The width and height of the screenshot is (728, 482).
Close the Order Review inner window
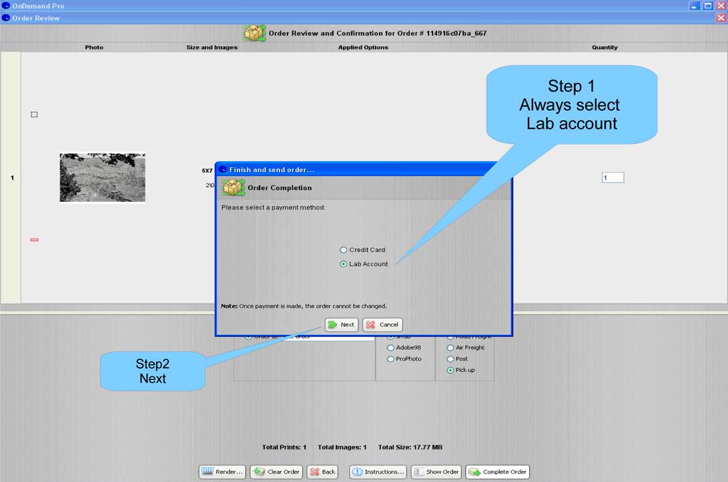point(721,18)
